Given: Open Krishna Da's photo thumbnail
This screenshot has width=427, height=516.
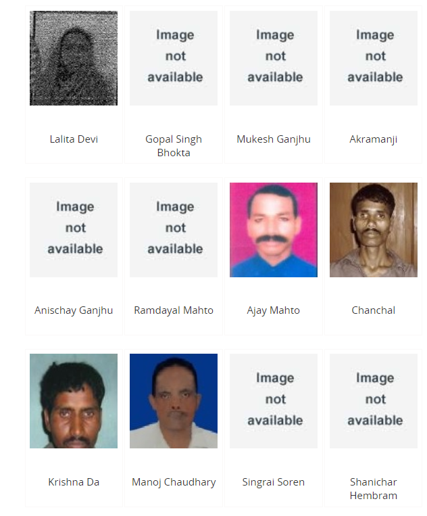Looking at the screenshot, I should pos(74,401).
